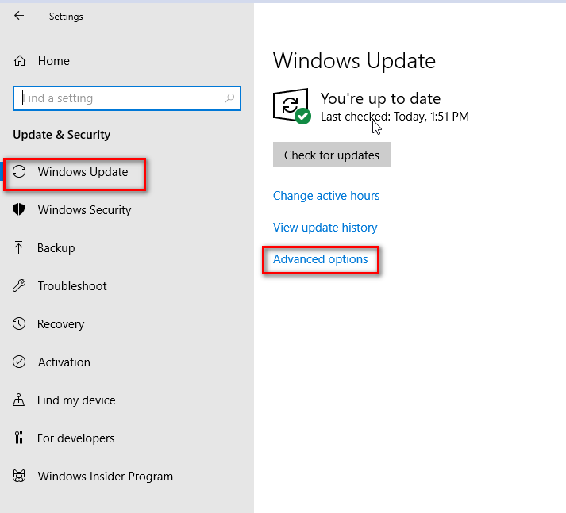The width and height of the screenshot is (566, 513).
Task: Open For developers settings
Action: (75, 438)
